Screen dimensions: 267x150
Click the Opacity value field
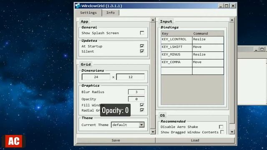pyautogui.click(x=136, y=99)
